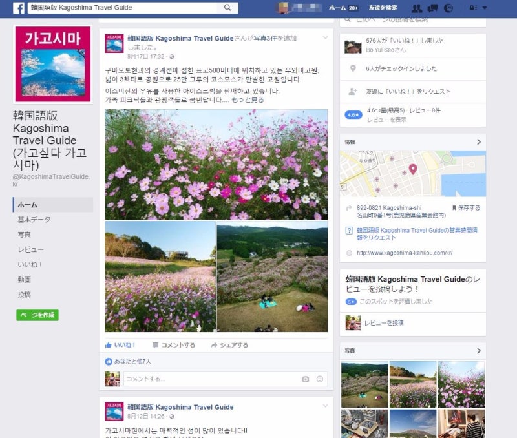Click the emoji smiley icon in comment box
This screenshot has width=517, height=438.
(319, 379)
